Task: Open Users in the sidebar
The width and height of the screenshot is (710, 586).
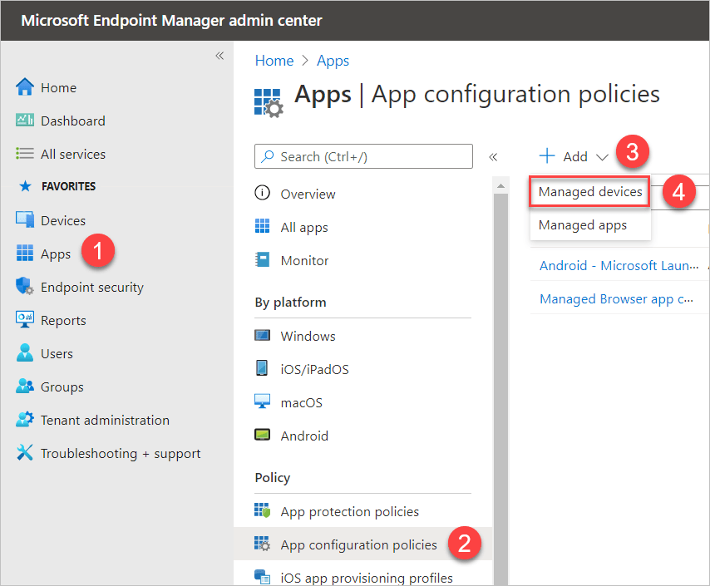Action: tap(57, 354)
